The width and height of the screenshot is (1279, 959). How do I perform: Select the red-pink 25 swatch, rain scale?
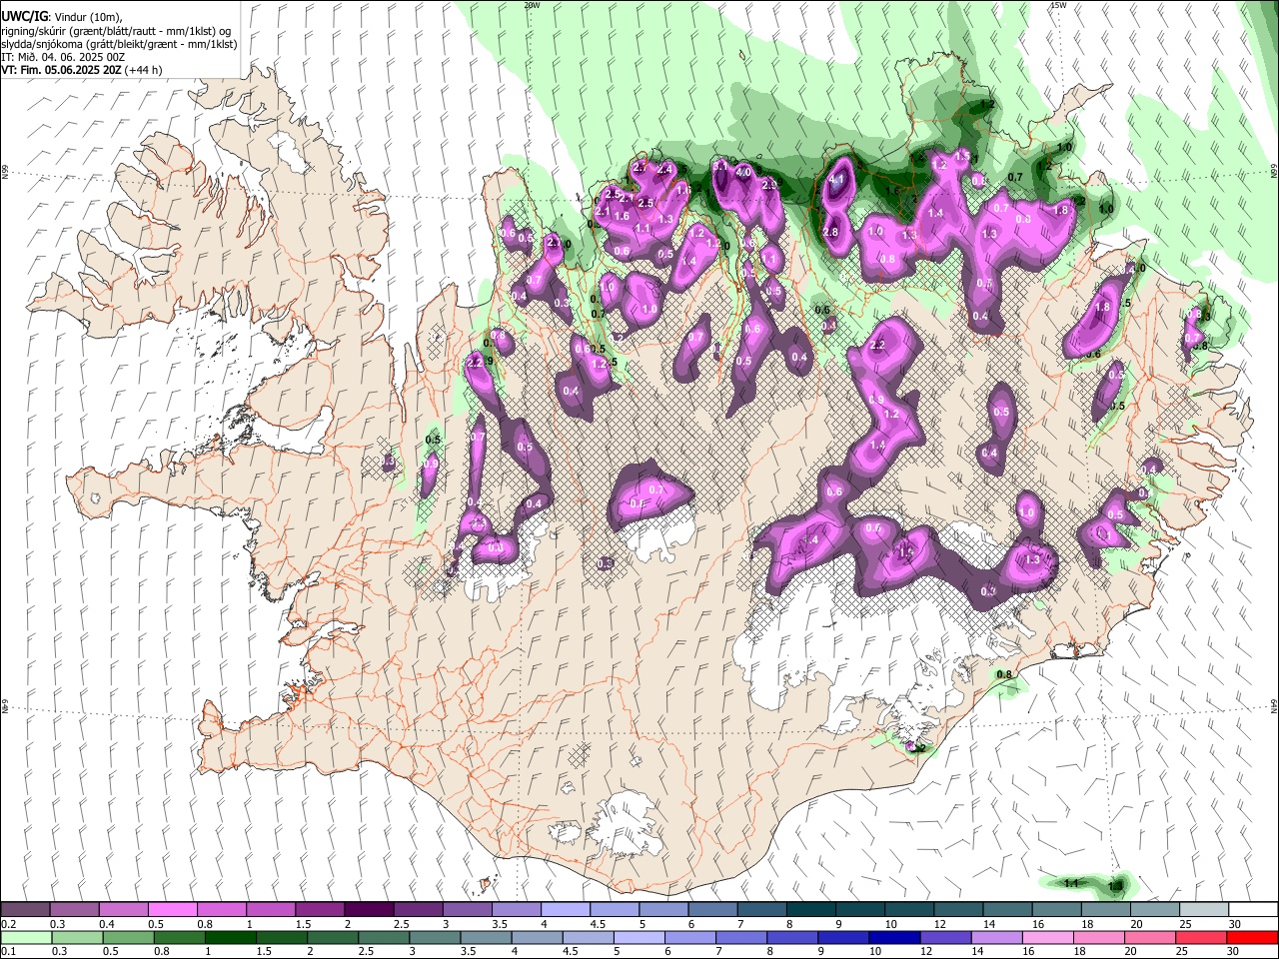1200,937
